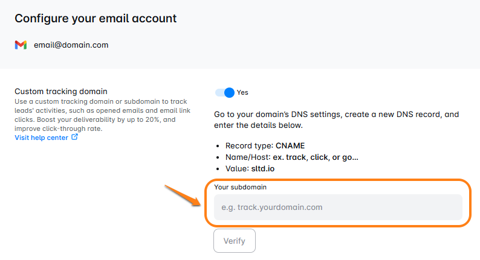Image resolution: width=480 pixels, height=260 pixels.
Task: Click the "Record type: CNAME" bullet
Action: coord(265,146)
